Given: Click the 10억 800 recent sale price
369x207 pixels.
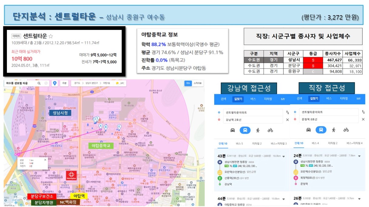Looking at the screenshot, I should coord(22,59).
